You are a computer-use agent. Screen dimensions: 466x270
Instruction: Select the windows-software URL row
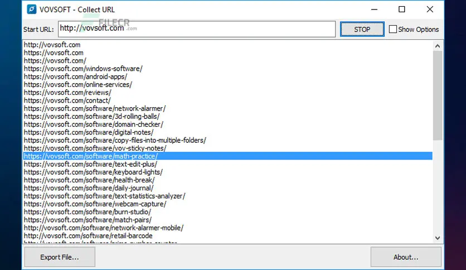(83, 69)
